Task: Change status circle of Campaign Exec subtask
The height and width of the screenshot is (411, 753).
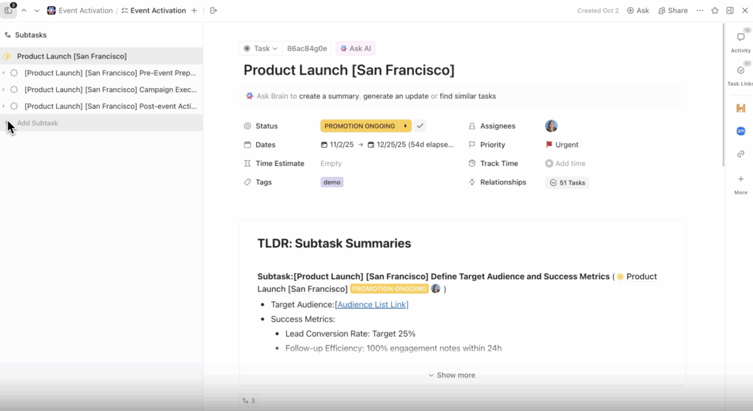Action: [14, 90]
